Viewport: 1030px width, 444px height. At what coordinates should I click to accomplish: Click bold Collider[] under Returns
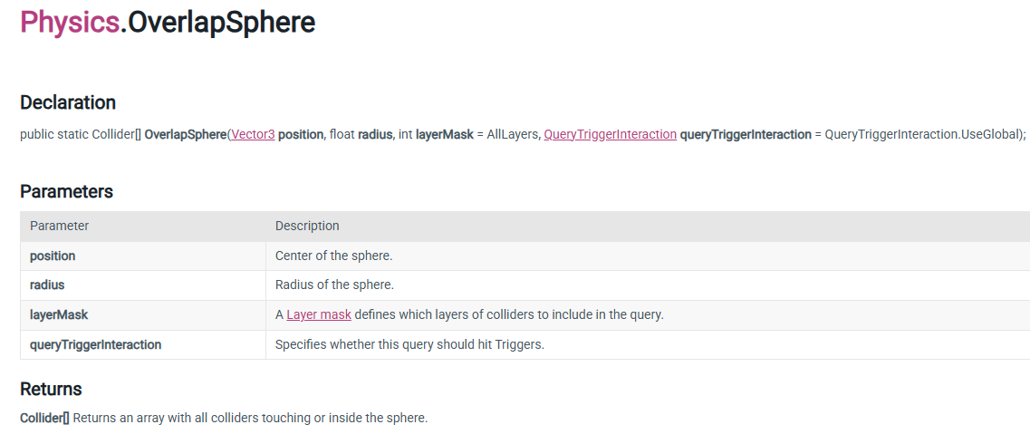44,418
